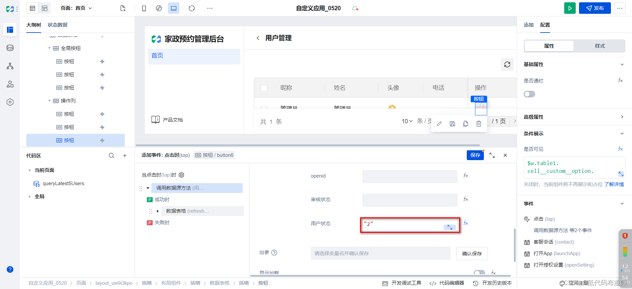Image resolution: width=632 pixels, height=289 pixels.
Task: Click the mini program view icon
Action: pos(159,8)
